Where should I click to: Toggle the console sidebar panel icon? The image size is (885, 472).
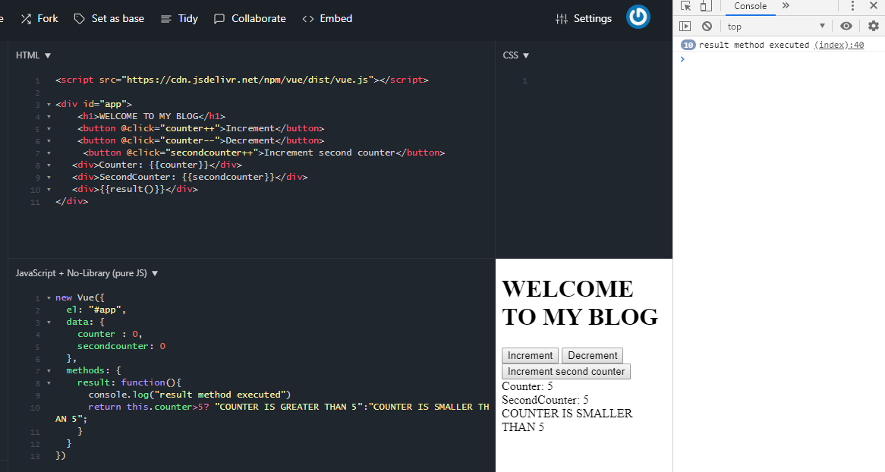tap(685, 26)
